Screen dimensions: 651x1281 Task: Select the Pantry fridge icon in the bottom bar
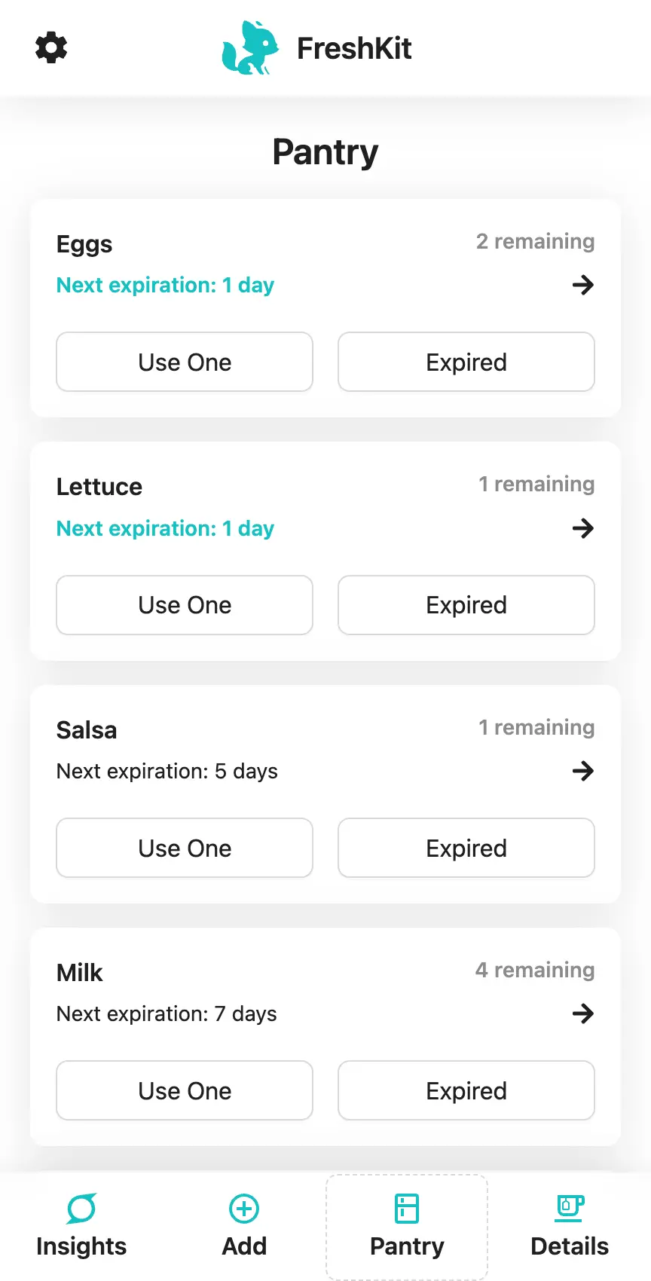tap(407, 1209)
